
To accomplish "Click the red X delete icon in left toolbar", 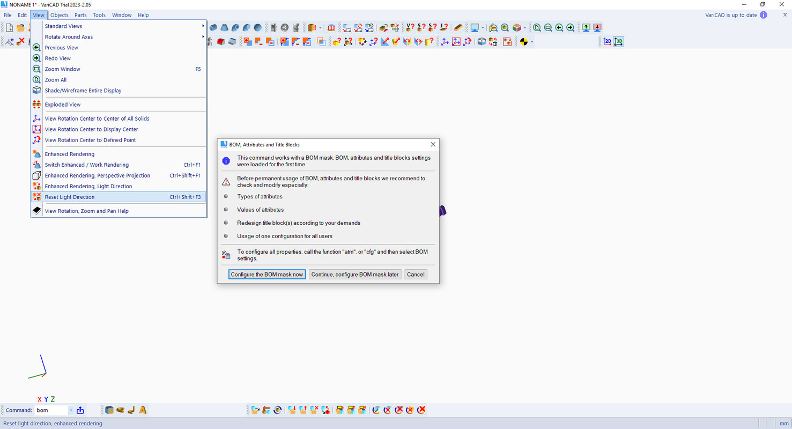I will 21,41.
